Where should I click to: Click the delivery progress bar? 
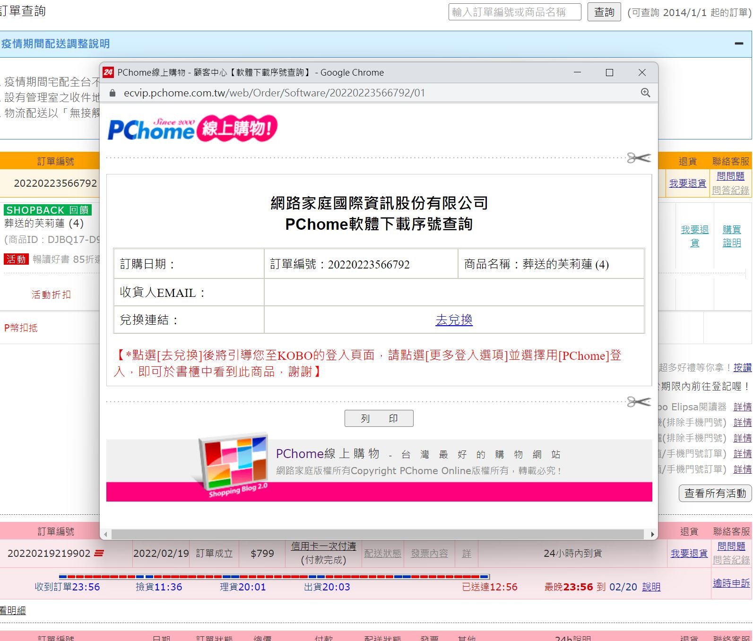[274, 576]
